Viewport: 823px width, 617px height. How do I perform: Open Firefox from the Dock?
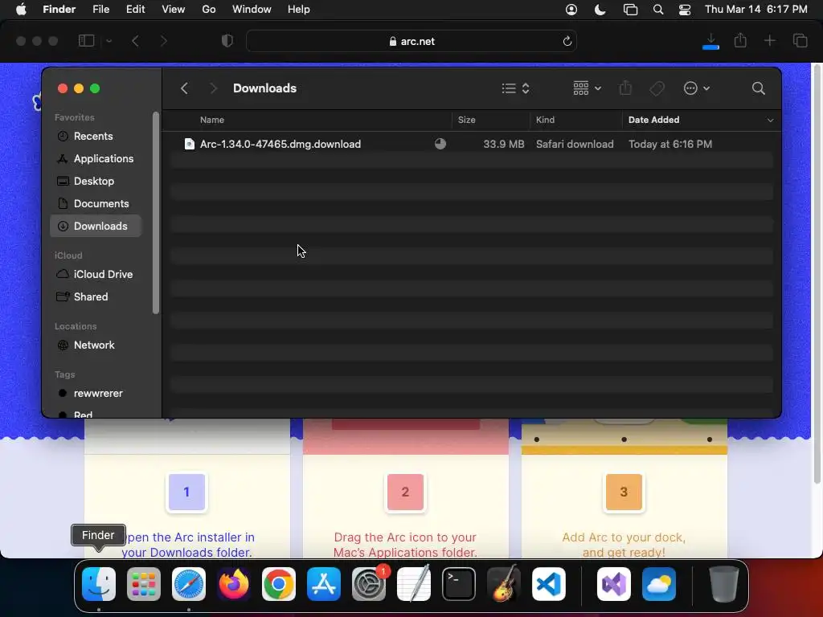[234, 584]
